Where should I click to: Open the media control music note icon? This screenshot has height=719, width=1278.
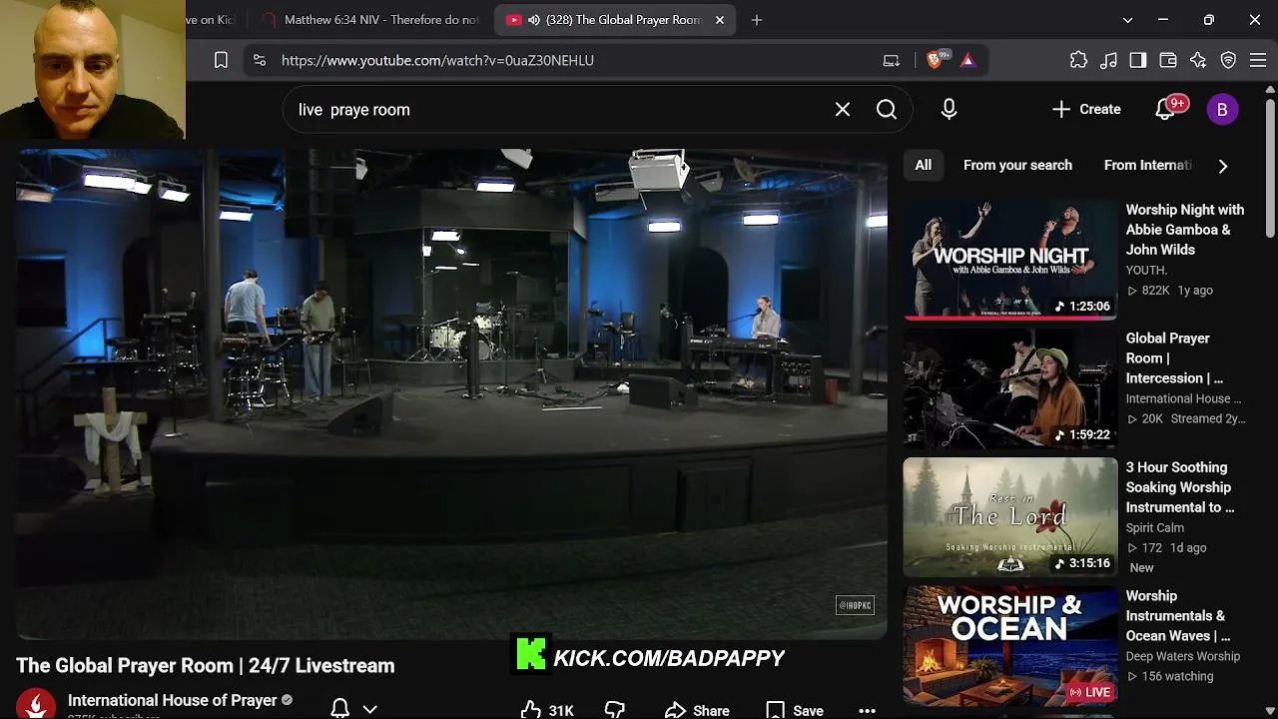(1108, 60)
